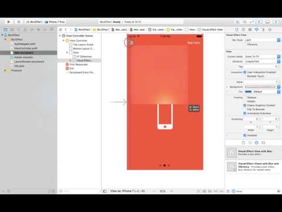Click View as: iPhone 7 button

click(x=127, y=191)
